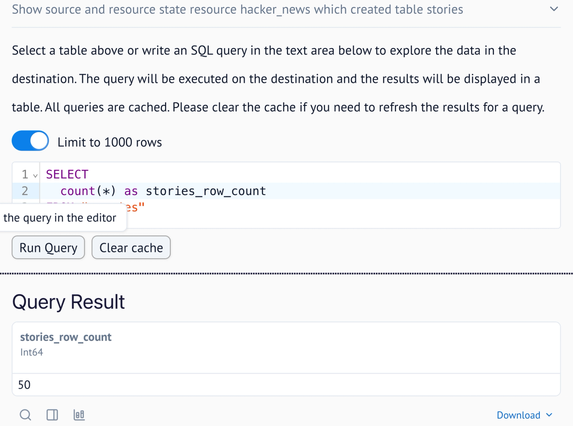
Task: Click the Clear cache button
Action: coord(131,248)
